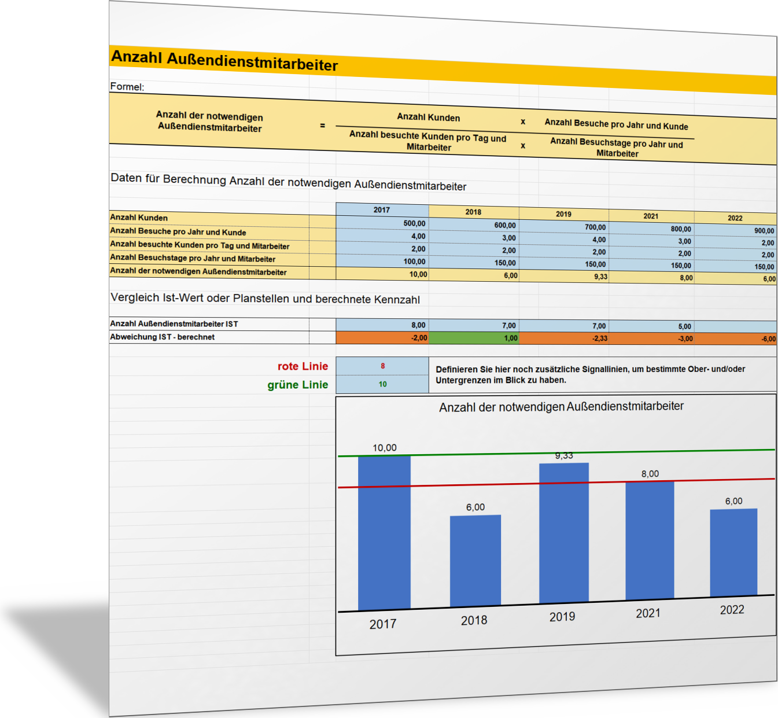778x718 pixels.
Task: Click the 2018 column header
Action: coord(473,212)
